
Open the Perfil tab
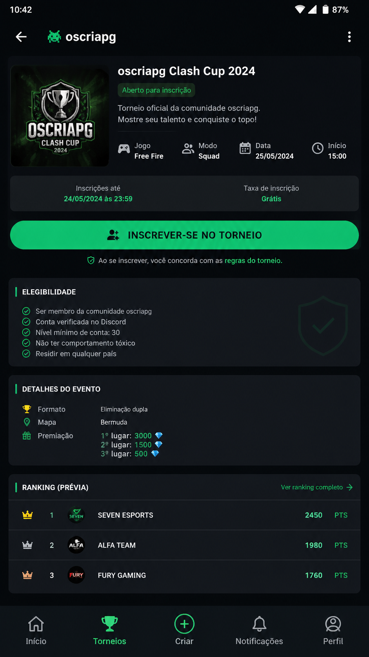point(333,631)
